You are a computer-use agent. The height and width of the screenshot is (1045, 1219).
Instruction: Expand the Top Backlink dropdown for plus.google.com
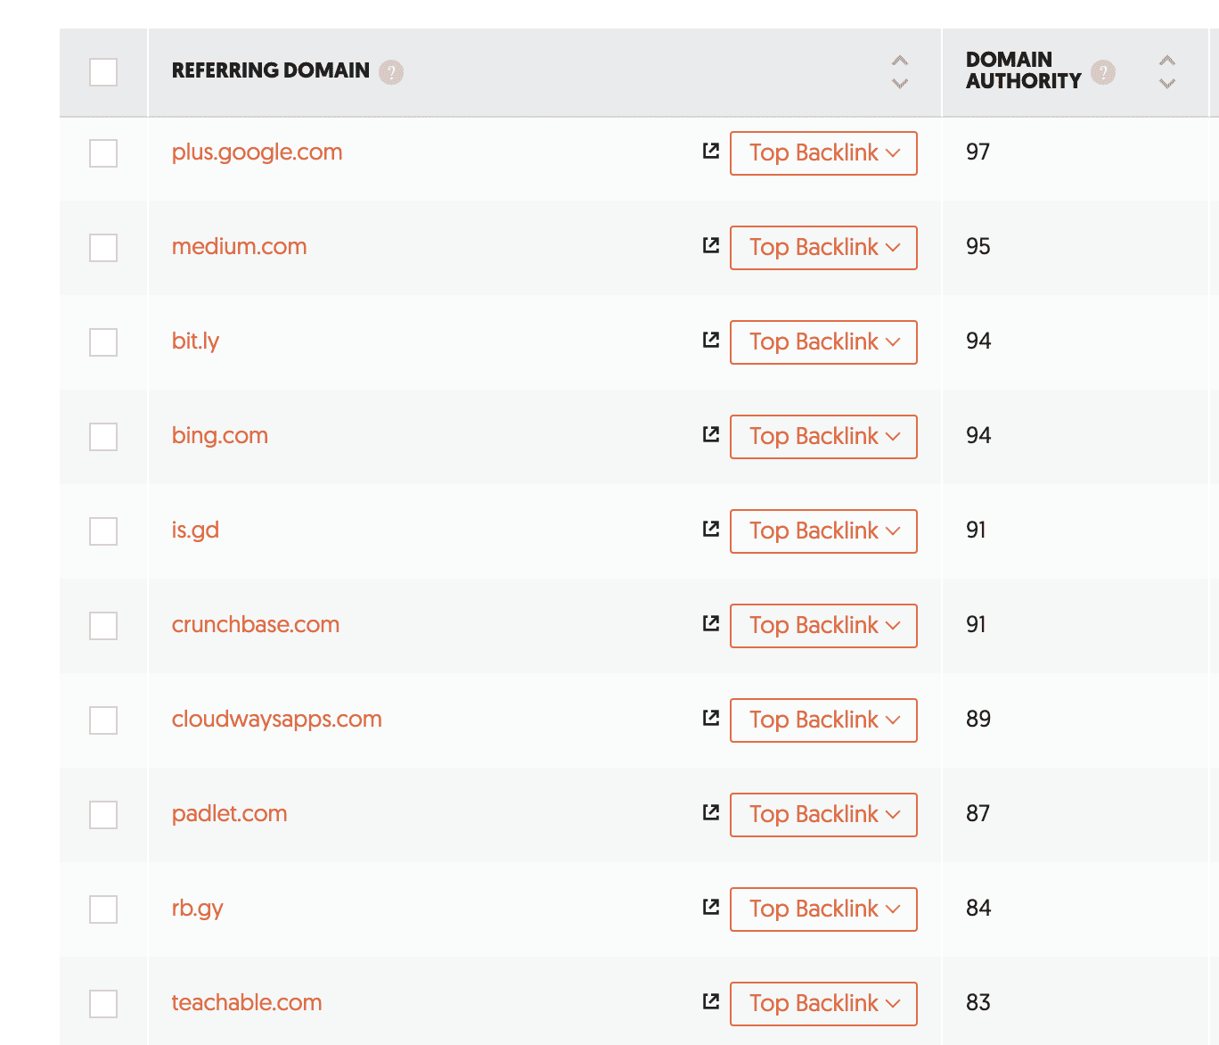coord(822,152)
